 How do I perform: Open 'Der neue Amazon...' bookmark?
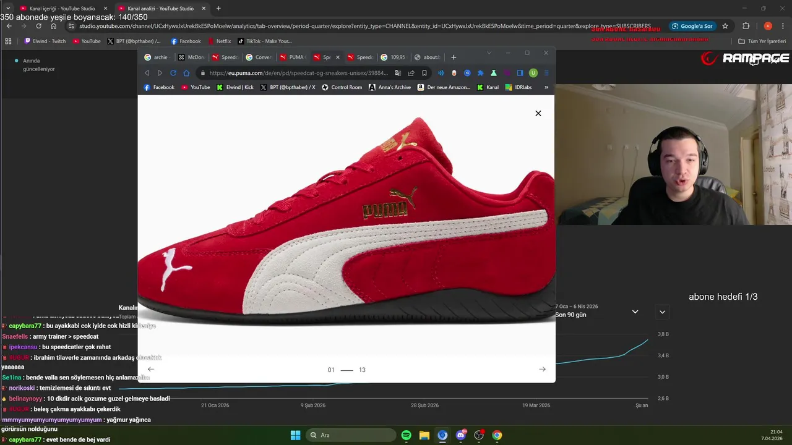(444, 87)
